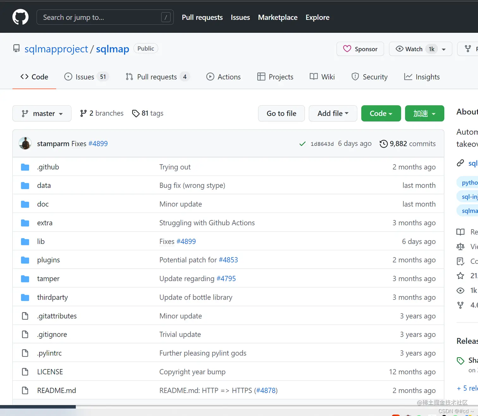The height and width of the screenshot is (416, 478).
Task: Open commit hash 1d8643d
Action: tap(322, 144)
